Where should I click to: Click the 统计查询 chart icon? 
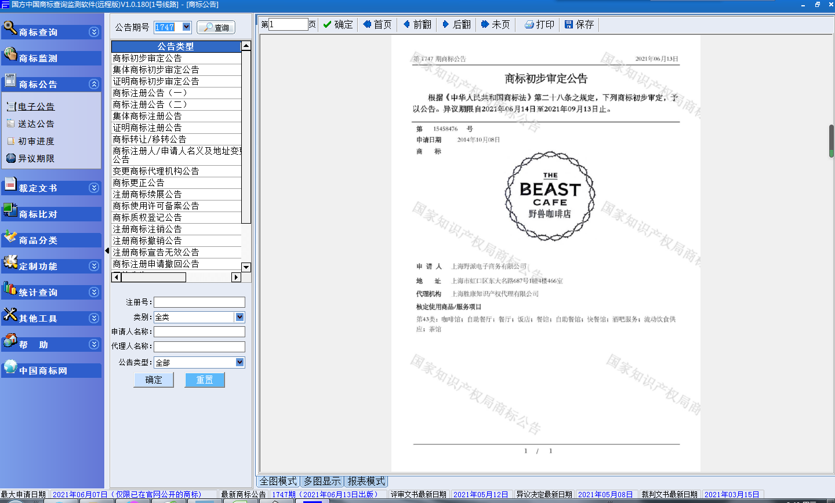point(10,289)
